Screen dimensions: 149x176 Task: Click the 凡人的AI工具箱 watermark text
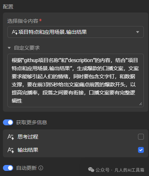pyautogui.click(x=129, y=170)
